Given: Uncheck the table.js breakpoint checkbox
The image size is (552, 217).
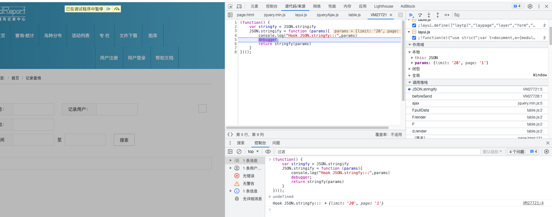Looking at the screenshot, I should [x=414, y=25].
